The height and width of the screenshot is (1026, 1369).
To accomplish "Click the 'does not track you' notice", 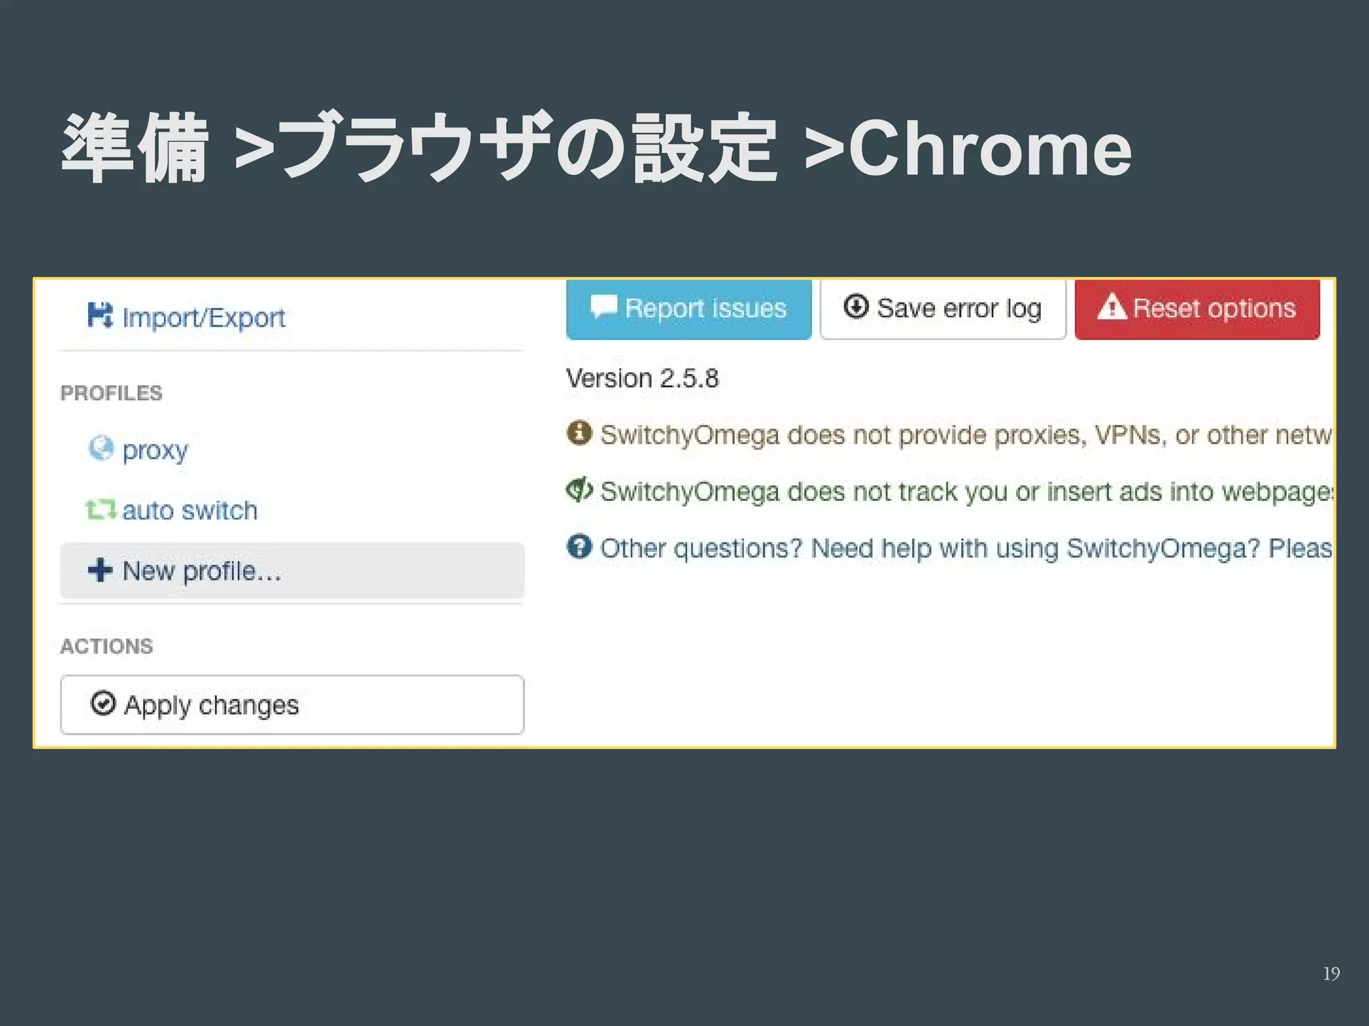I will click(965, 492).
